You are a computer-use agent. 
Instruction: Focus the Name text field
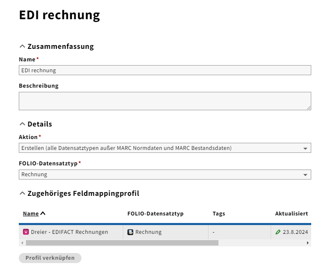coord(165,70)
